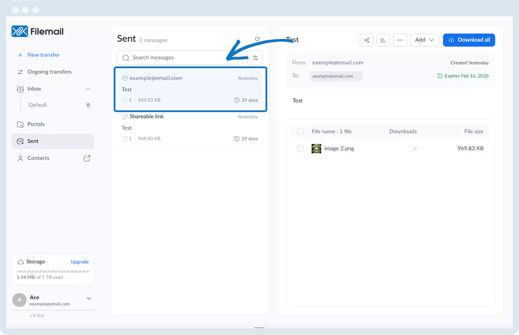Open the message filter settings icon
Screen dimensions: 519x335
255,58
